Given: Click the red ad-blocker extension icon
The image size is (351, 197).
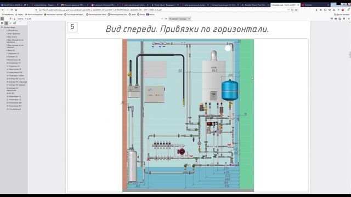Looking at the screenshot, I should 343,10.
